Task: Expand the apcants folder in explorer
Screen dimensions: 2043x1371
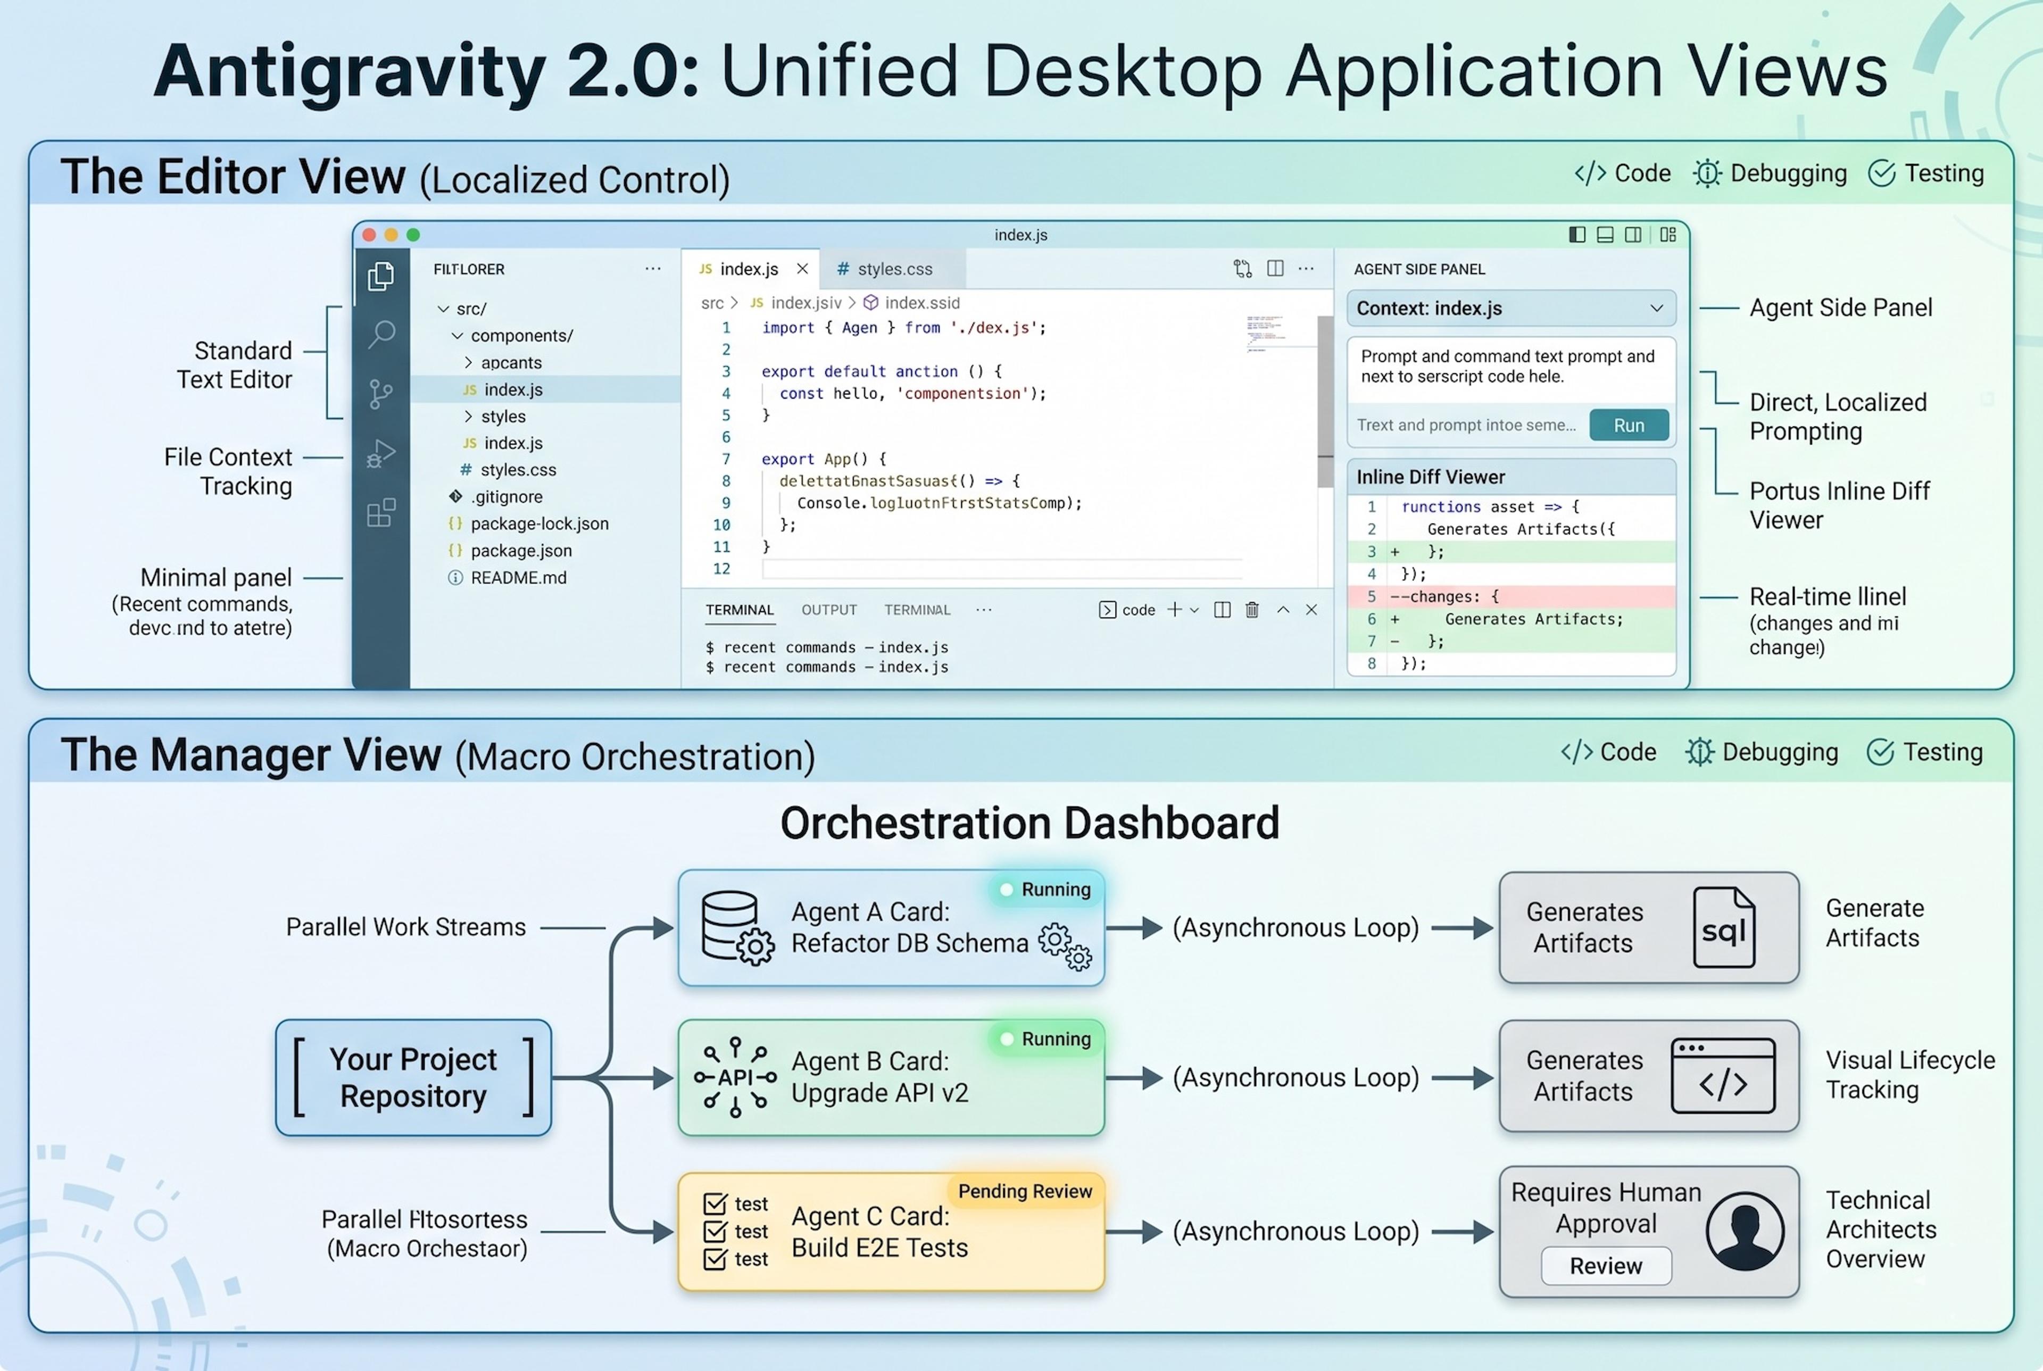Action: [x=469, y=363]
